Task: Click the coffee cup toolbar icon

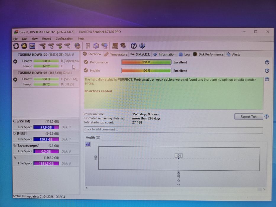Action: tap(123, 46)
